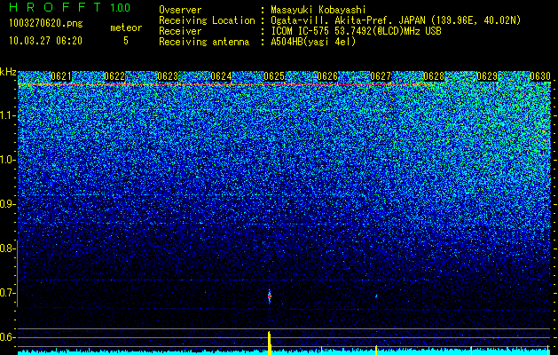
Task: Click the 'meteor' count label
Action: 126,28
